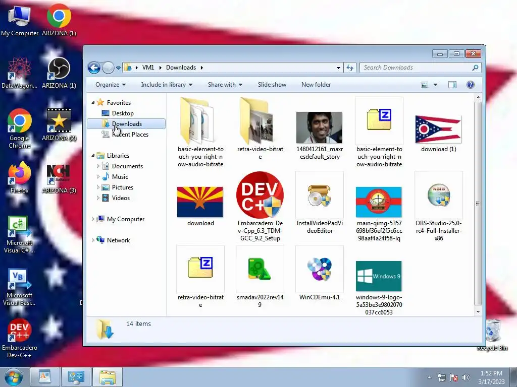Screen dimensions: 517x387
Task: Toggle the preview pane button
Action: tap(452, 85)
